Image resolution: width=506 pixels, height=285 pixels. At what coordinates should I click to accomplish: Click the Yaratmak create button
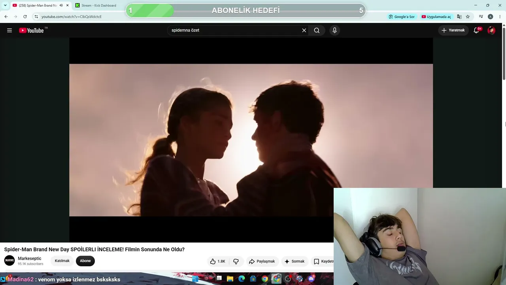[x=453, y=30]
